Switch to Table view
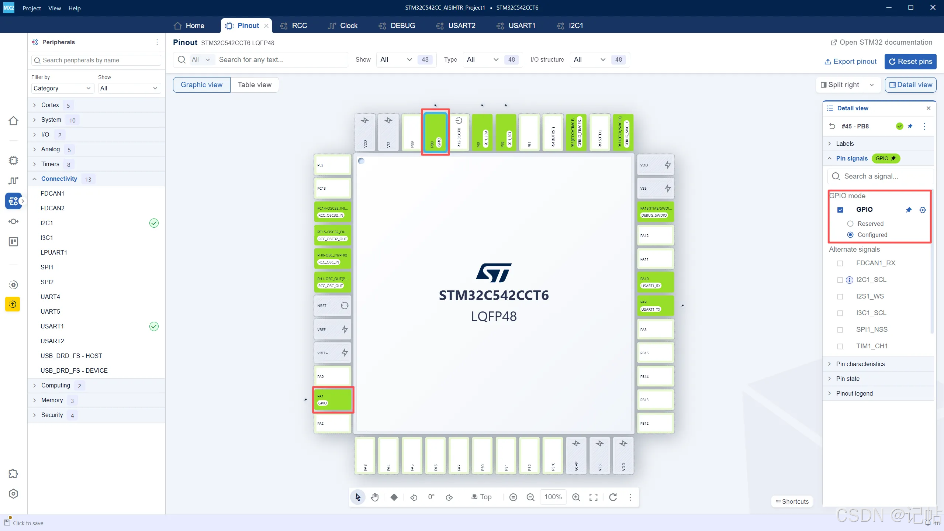944x531 pixels. click(255, 85)
